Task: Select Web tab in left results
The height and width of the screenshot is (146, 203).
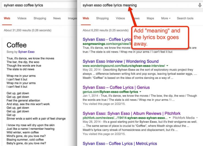Action: [7, 18]
